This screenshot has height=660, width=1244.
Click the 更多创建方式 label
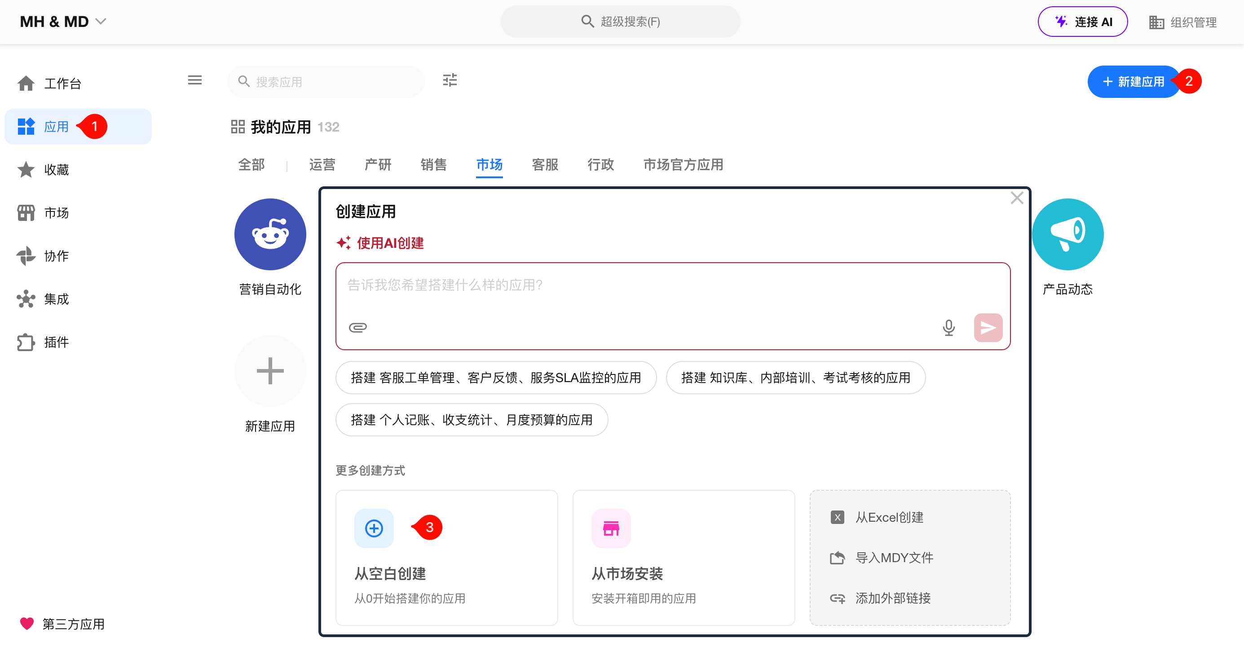coord(371,470)
